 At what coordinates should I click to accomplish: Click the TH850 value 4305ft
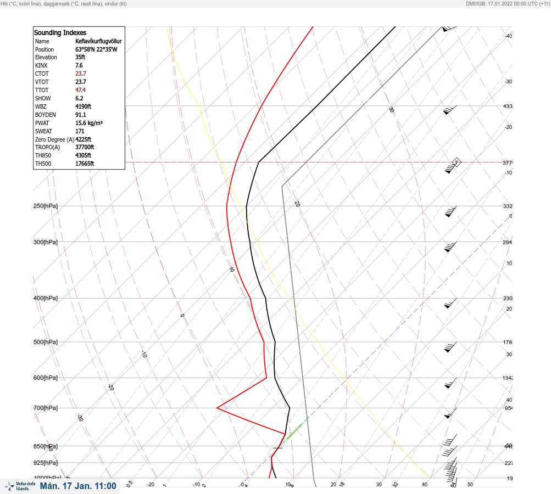tap(84, 155)
